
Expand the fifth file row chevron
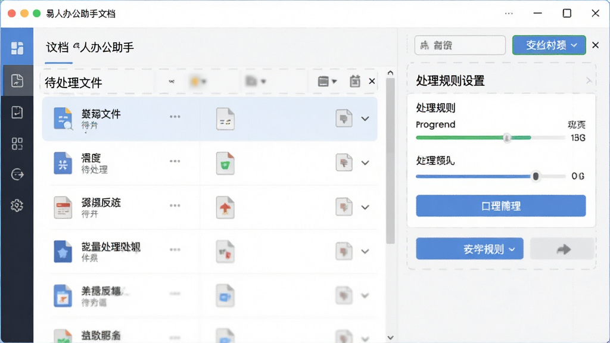(365, 295)
